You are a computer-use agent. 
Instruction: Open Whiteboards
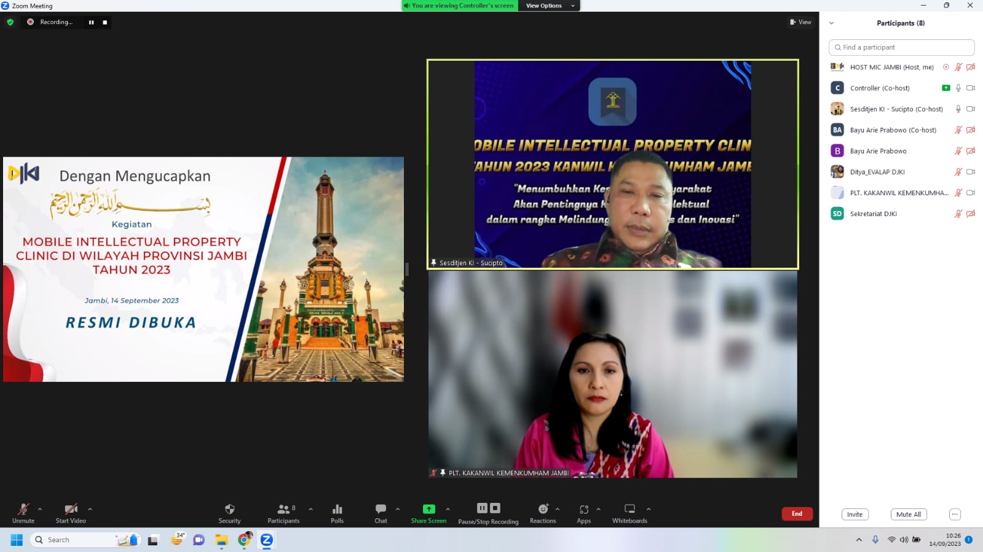[x=630, y=513]
